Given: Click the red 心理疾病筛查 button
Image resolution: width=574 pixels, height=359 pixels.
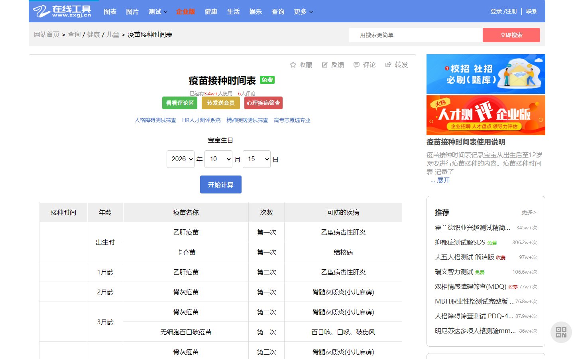Looking at the screenshot, I should click(263, 103).
